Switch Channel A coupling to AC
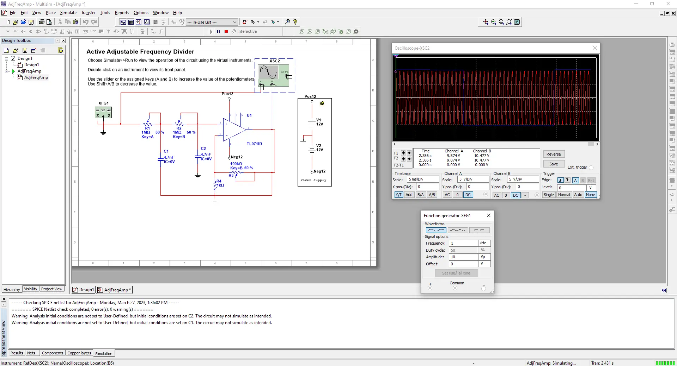 tap(447, 195)
